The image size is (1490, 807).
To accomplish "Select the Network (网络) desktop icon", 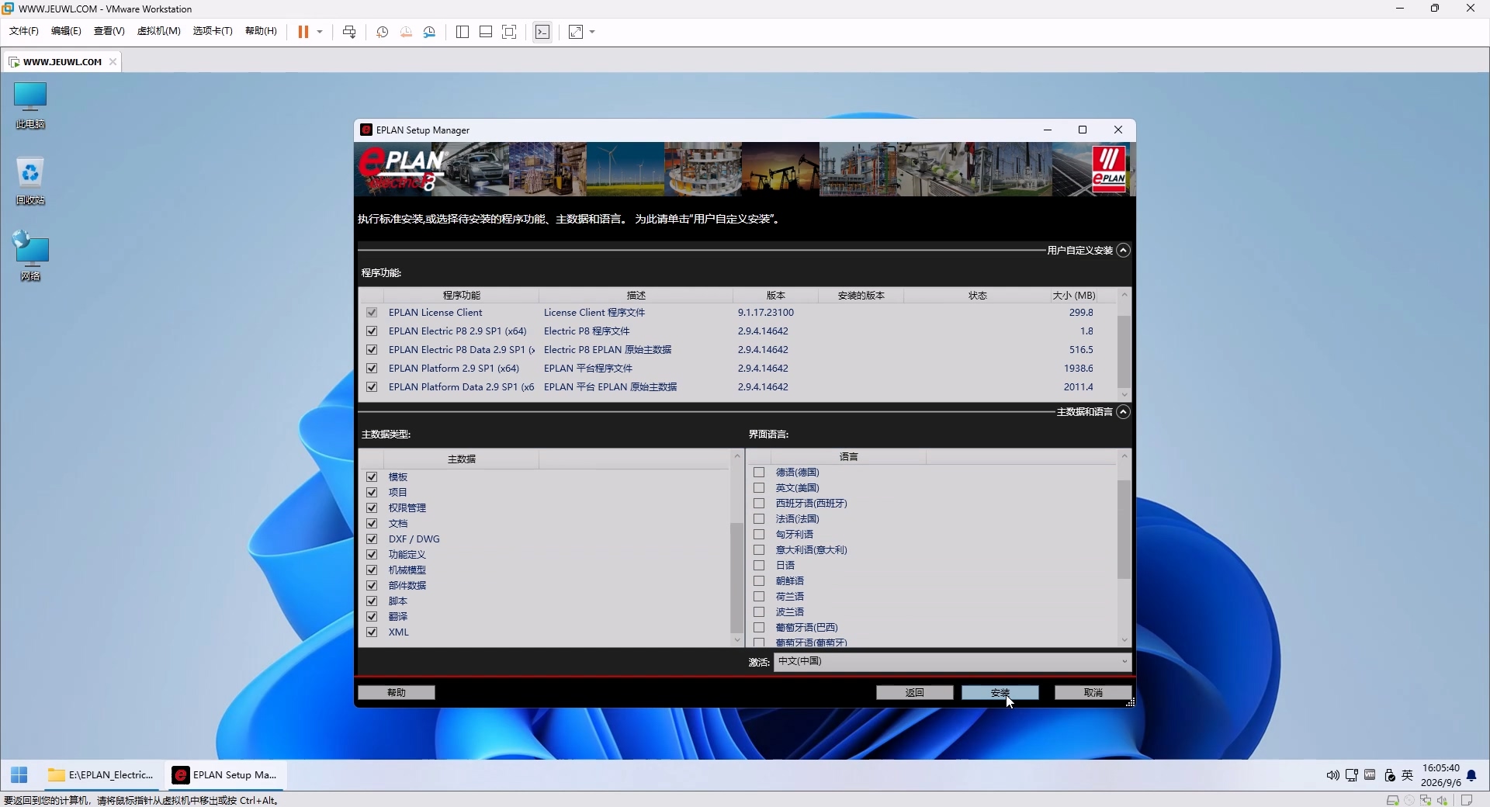I will click(30, 256).
